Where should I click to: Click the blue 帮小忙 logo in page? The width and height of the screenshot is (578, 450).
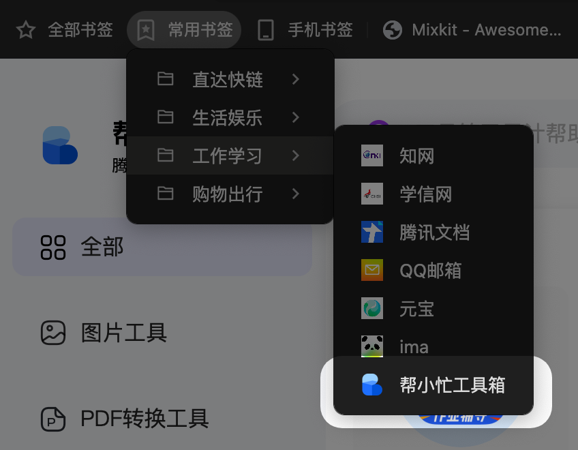tap(60, 145)
